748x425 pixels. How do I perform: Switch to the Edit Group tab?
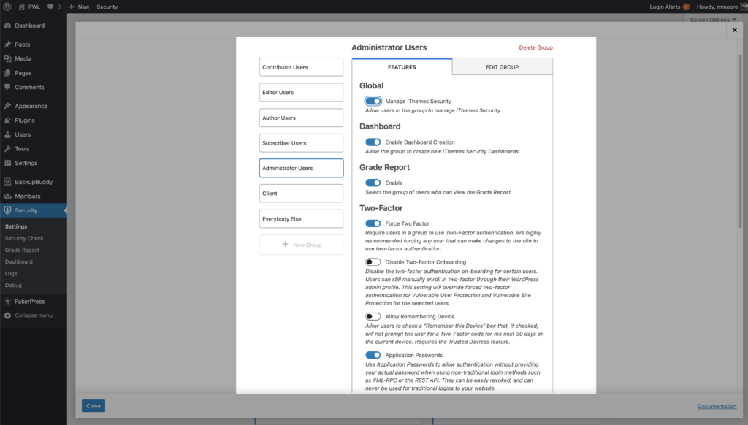pos(503,66)
